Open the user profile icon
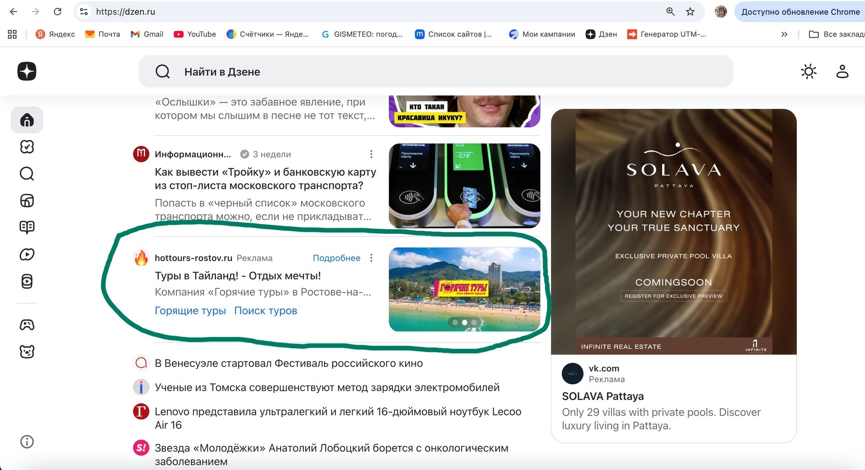Image resolution: width=865 pixels, height=470 pixels. click(842, 71)
